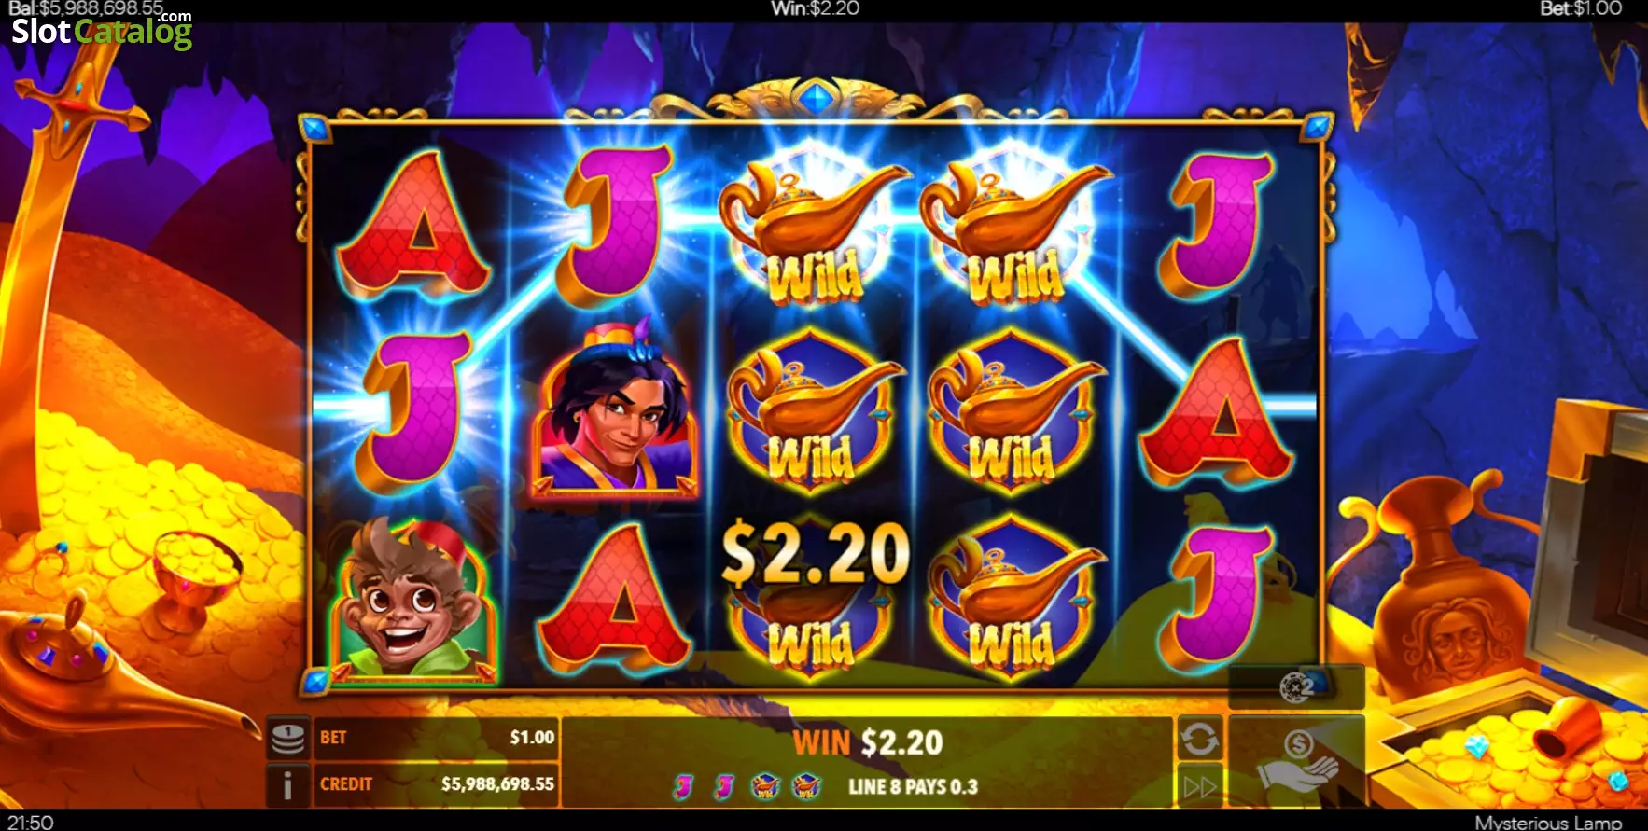Enable the fast-forward turbo spin button
Viewport: 1648px width, 831px height.
coord(1199,786)
